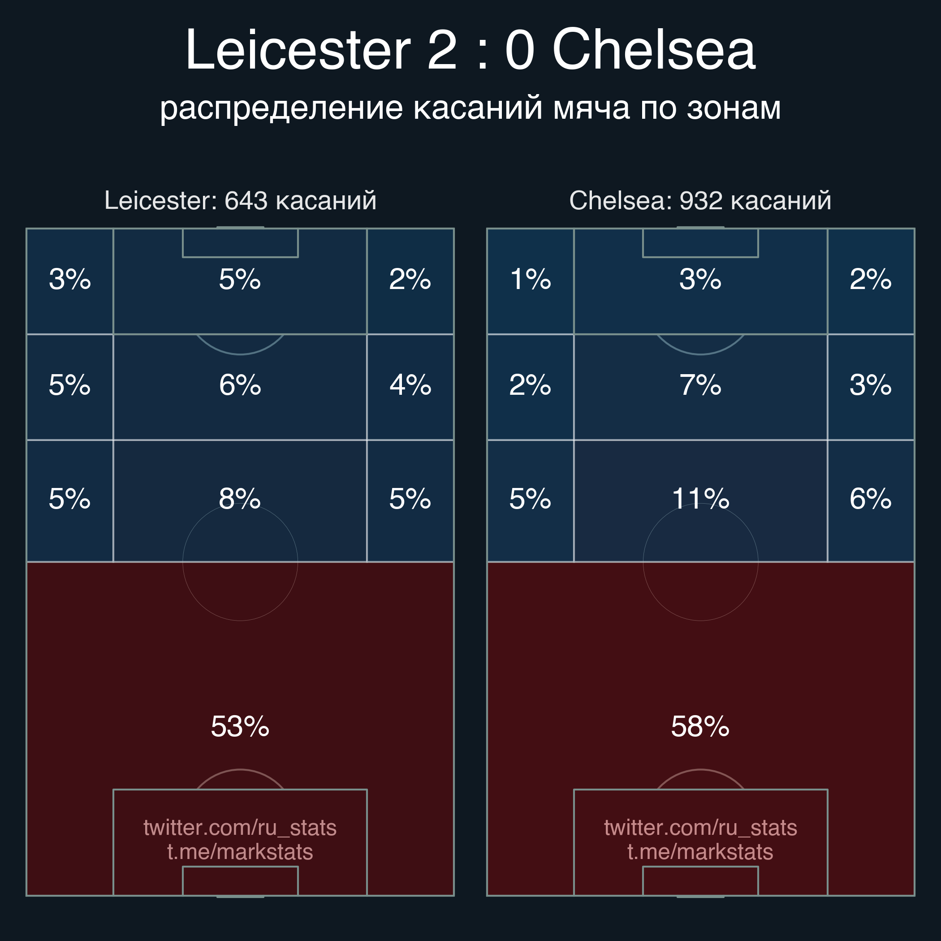Select Leicester's 53% own-half zone
The width and height of the screenshot is (941, 941).
point(240,726)
